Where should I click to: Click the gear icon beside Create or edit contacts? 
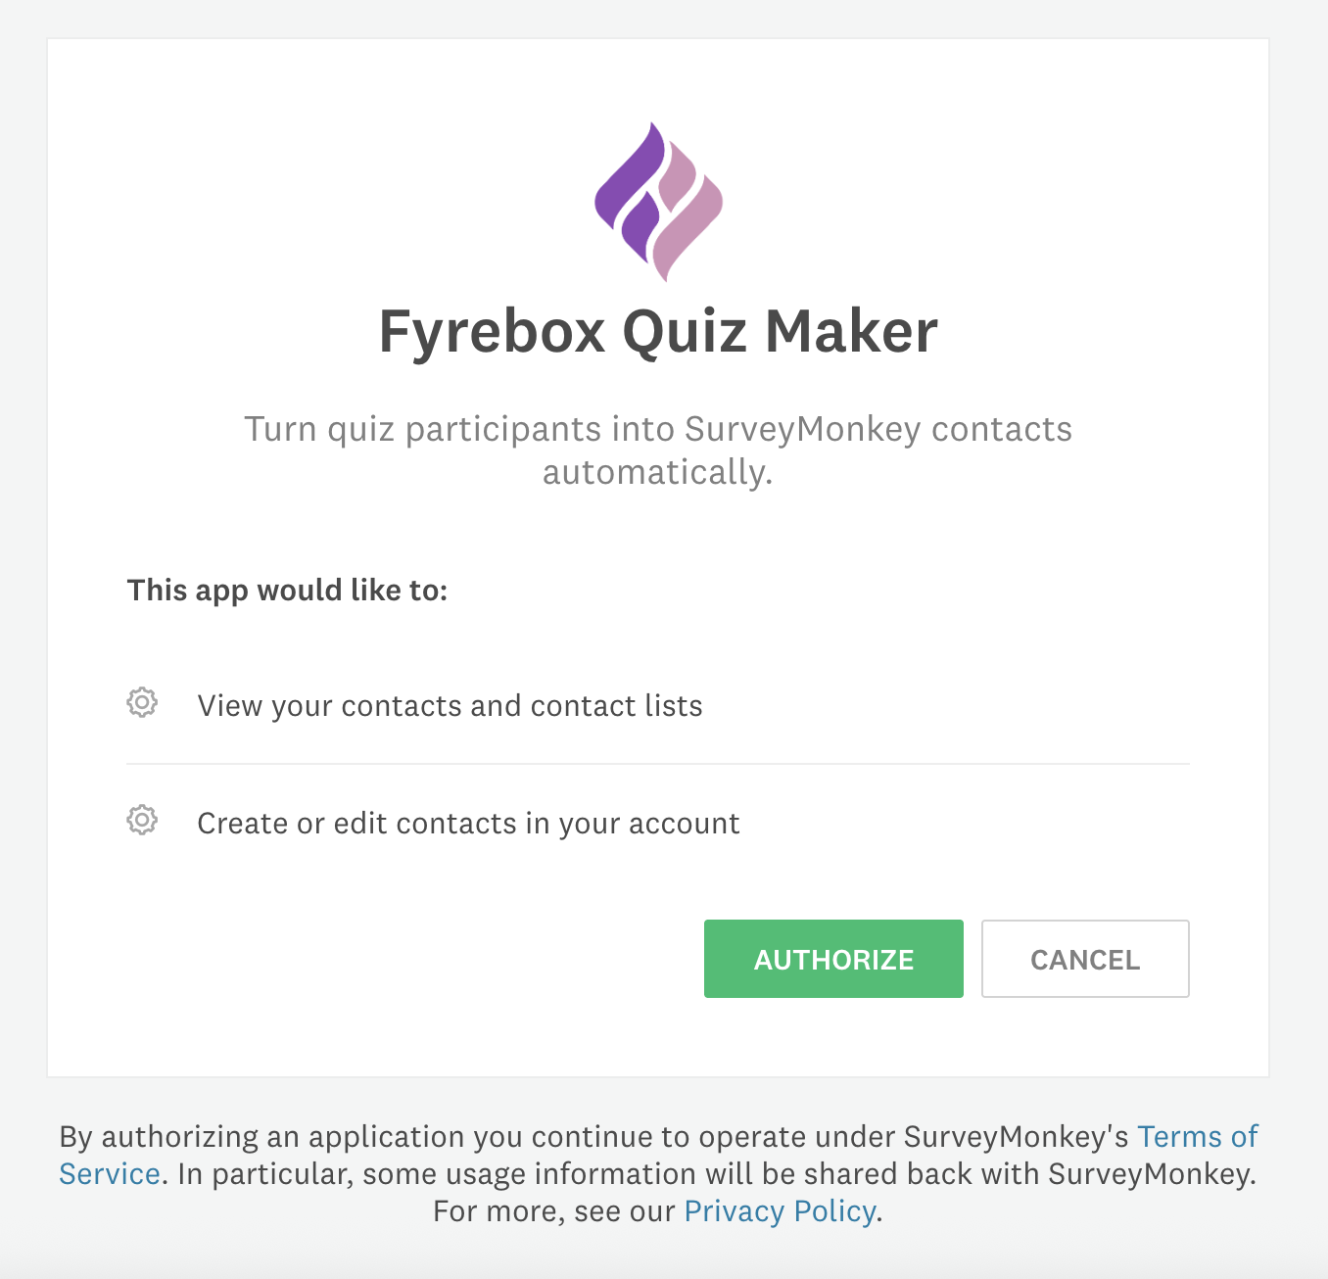(x=142, y=820)
